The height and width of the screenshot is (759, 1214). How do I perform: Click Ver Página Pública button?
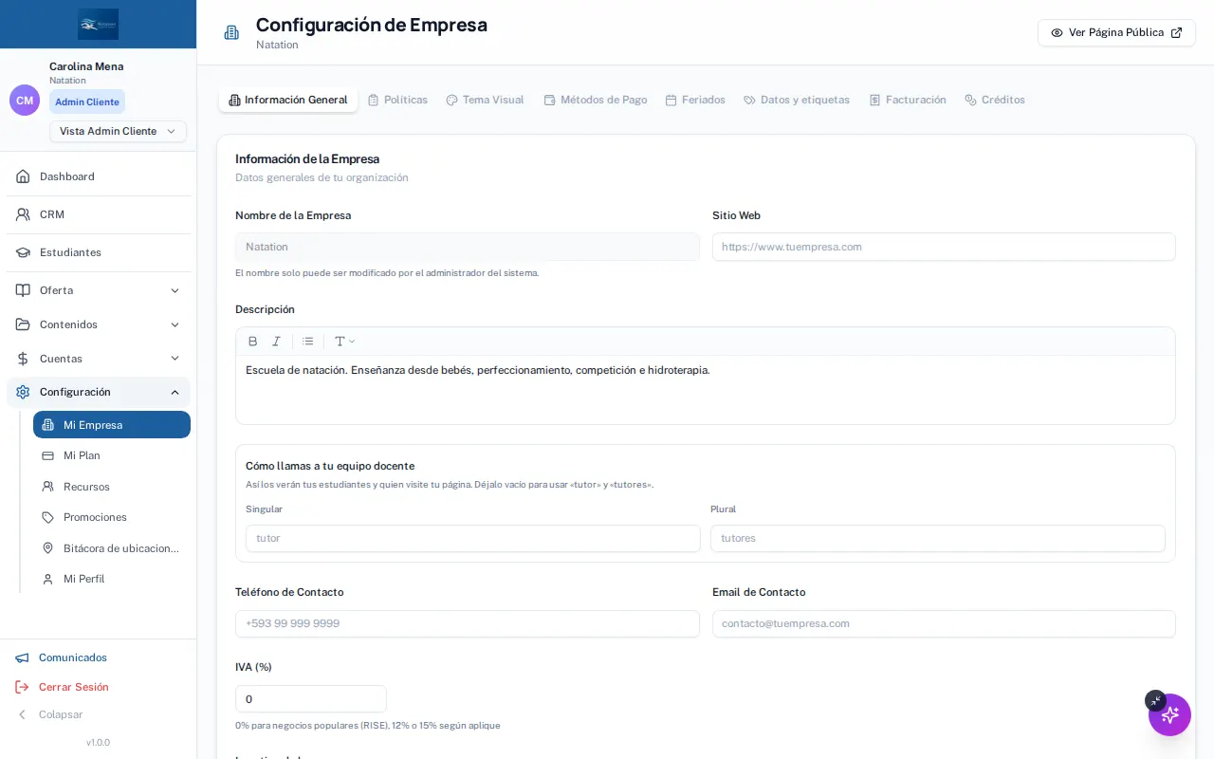1116,32
